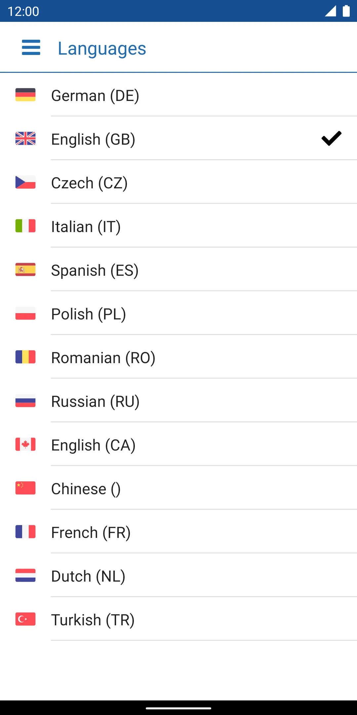The image size is (357, 715).
Task: Tap the Turkish flag icon
Action: pyautogui.click(x=25, y=619)
